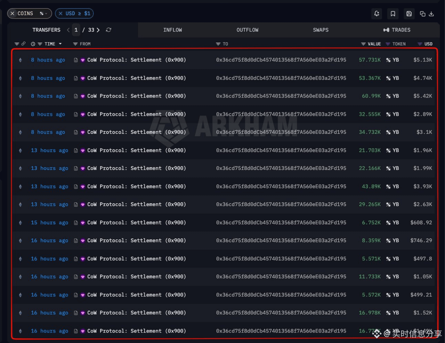Download transfers with the download icon
Viewport: 445px width, 343px height.
click(x=431, y=14)
